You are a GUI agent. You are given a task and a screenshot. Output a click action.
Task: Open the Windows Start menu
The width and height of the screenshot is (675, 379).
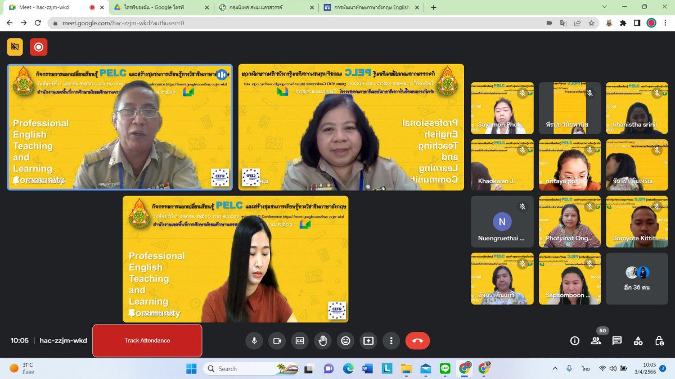(x=191, y=368)
